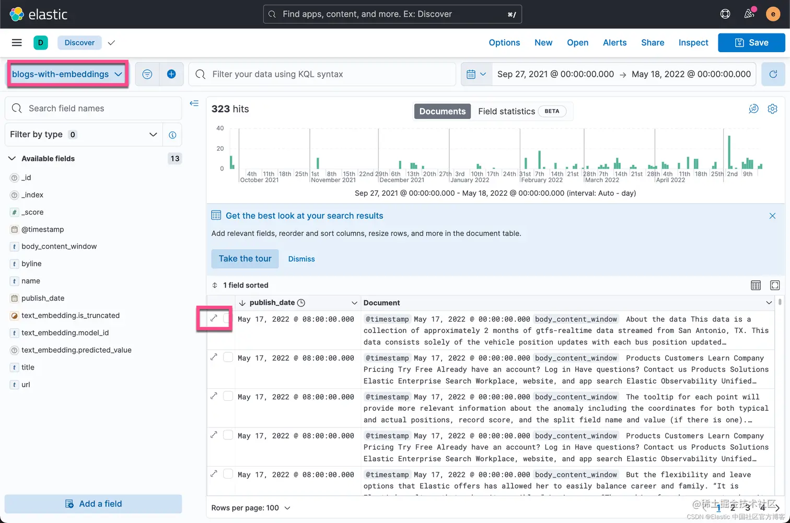
Task: Click Take the tour button
Action: click(x=245, y=259)
